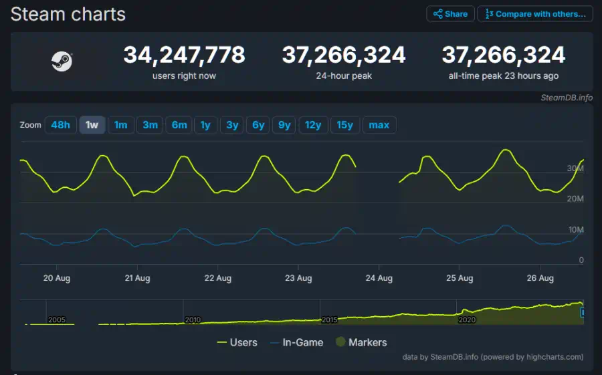Click the 26 Aug axis label
This screenshot has height=375, width=602.
coord(540,278)
